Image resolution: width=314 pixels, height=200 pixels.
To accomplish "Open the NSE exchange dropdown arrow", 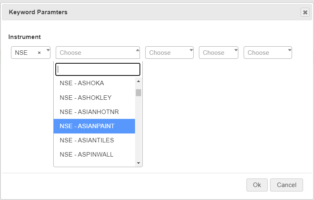I will click(48, 50).
